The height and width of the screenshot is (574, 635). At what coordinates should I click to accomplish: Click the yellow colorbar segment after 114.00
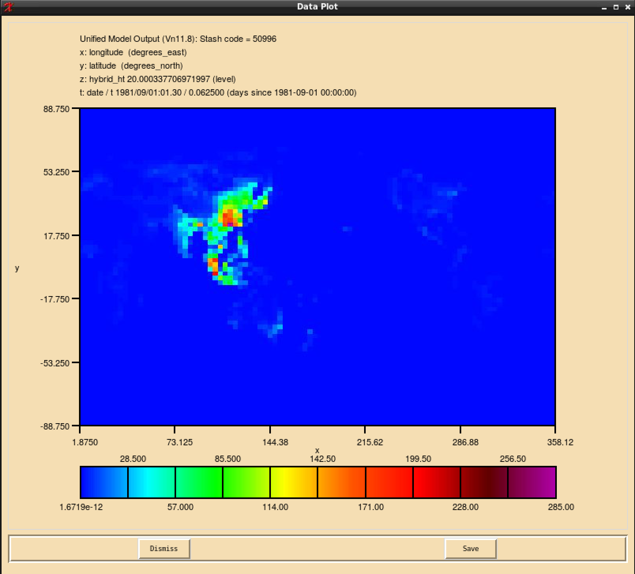pos(294,482)
